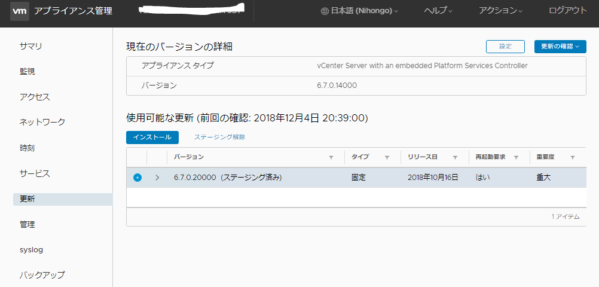Click はい in 再起動要求 column
The height and width of the screenshot is (287, 599).
point(483,178)
